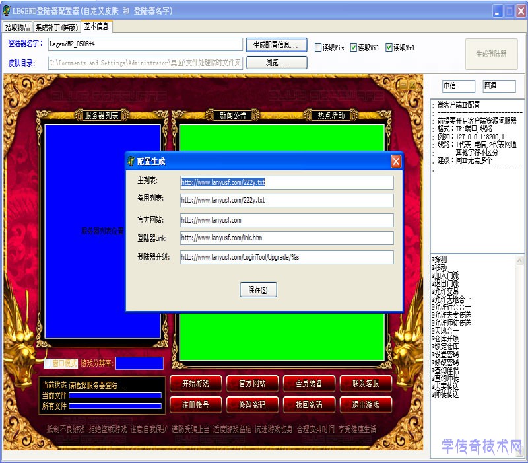This screenshot has height=463, width=528.
Task: Uncheck the 读取Wil checkbox
Action: pyautogui.click(x=354, y=48)
